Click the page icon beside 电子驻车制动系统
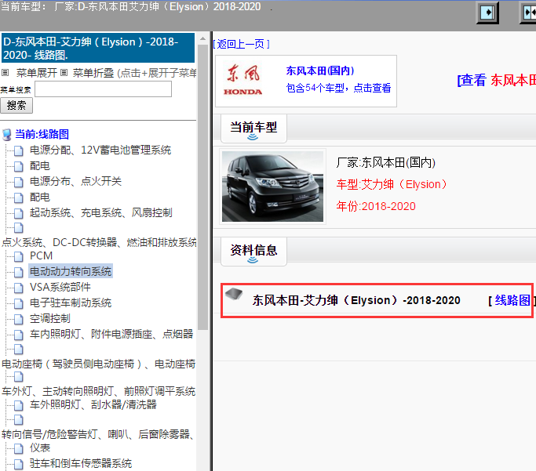 (x=19, y=303)
